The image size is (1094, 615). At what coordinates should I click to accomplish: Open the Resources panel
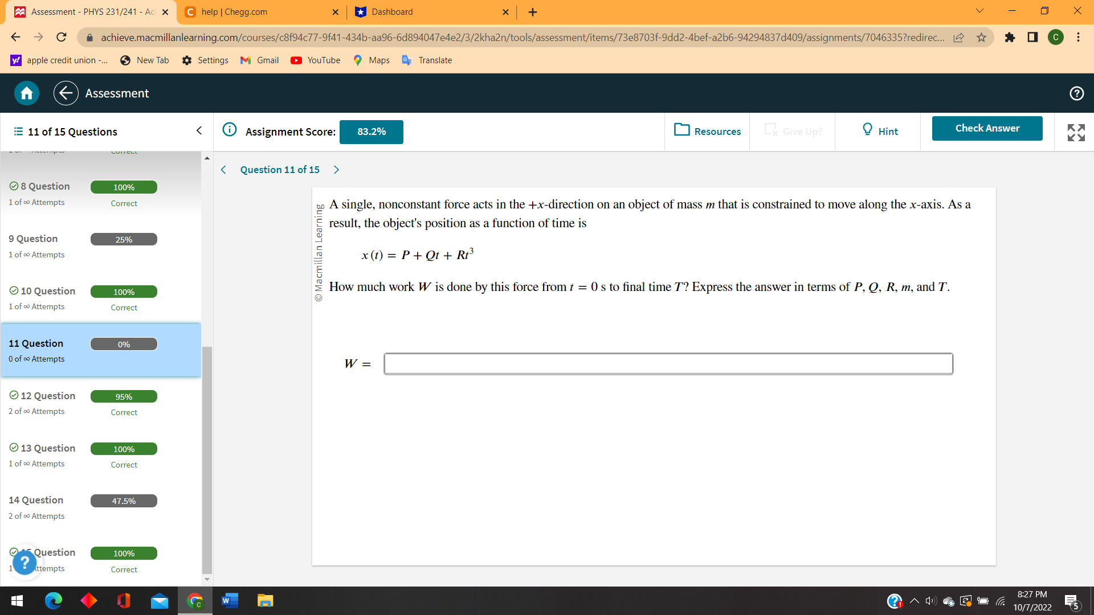point(707,131)
